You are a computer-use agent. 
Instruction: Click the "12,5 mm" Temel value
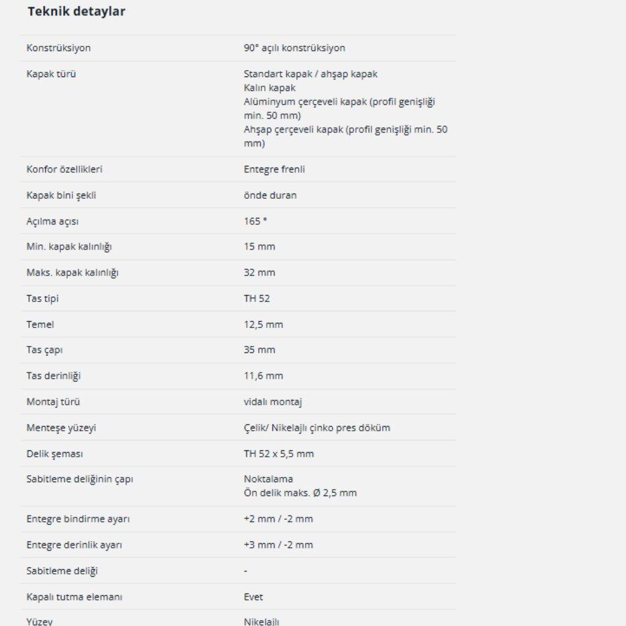coord(264,325)
